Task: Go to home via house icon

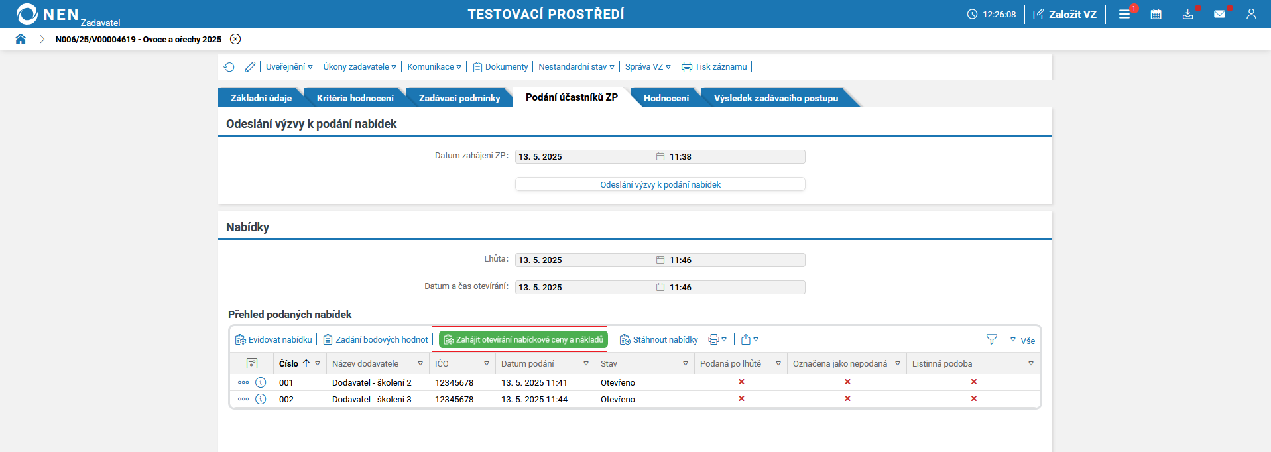Action: click(21, 39)
